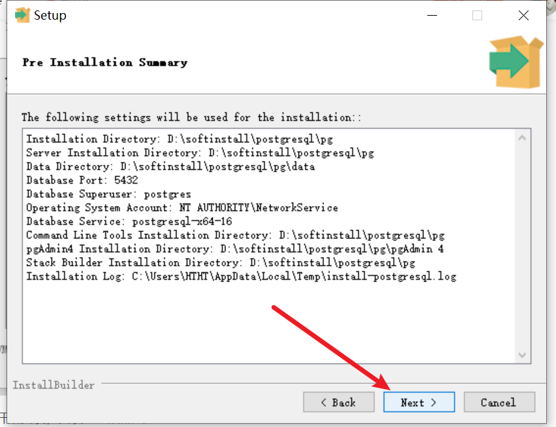Click the 'Database Service: postgresql-x64-16' line

[129, 222]
